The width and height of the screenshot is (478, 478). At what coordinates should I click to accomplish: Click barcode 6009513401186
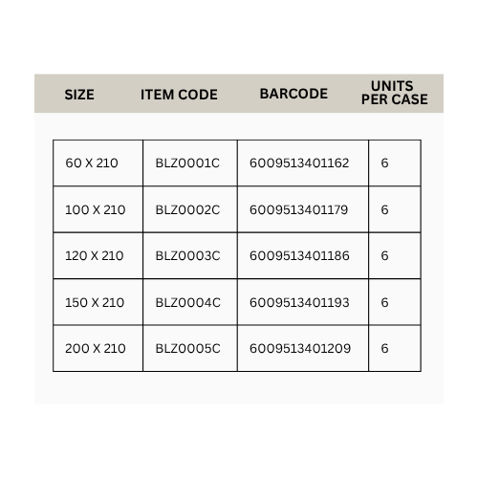[x=299, y=256]
